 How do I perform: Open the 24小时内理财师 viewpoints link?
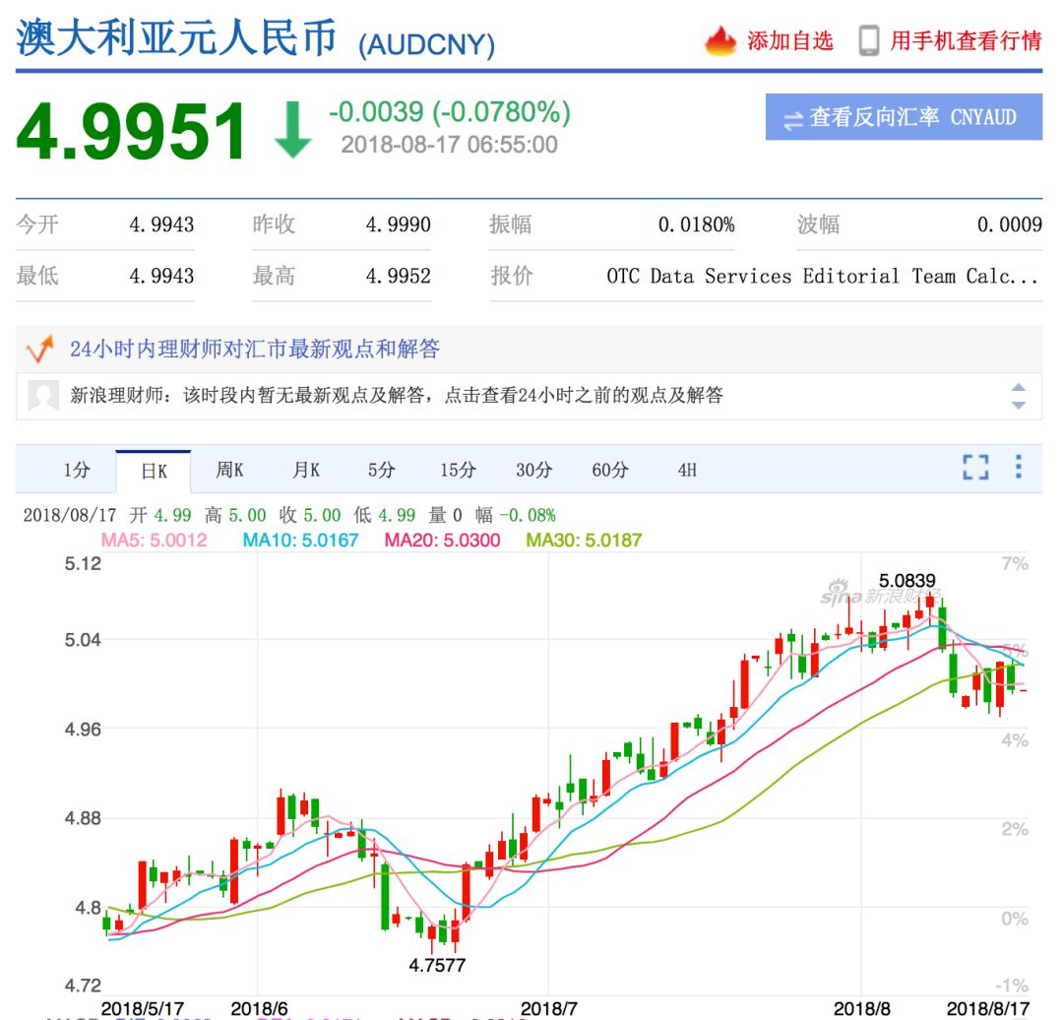[x=254, y=349]
